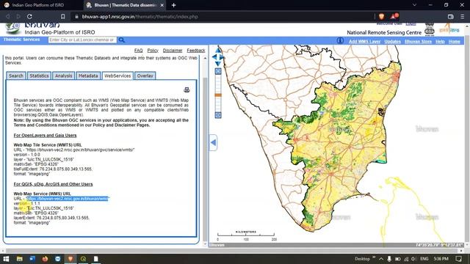Click the Disclaimer link
The height and width of the screenshot is (264, 470).
[x=173, y=51]
